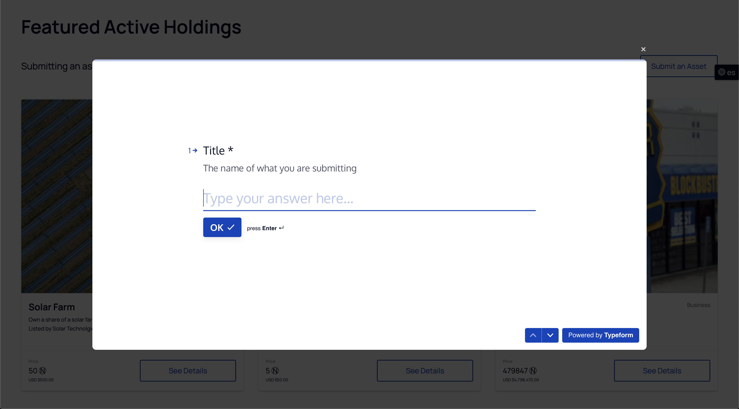Click the NEAR symbol beside price 479847
The height and width of the screenshot is (409, 739).
(x=533, y=371)
